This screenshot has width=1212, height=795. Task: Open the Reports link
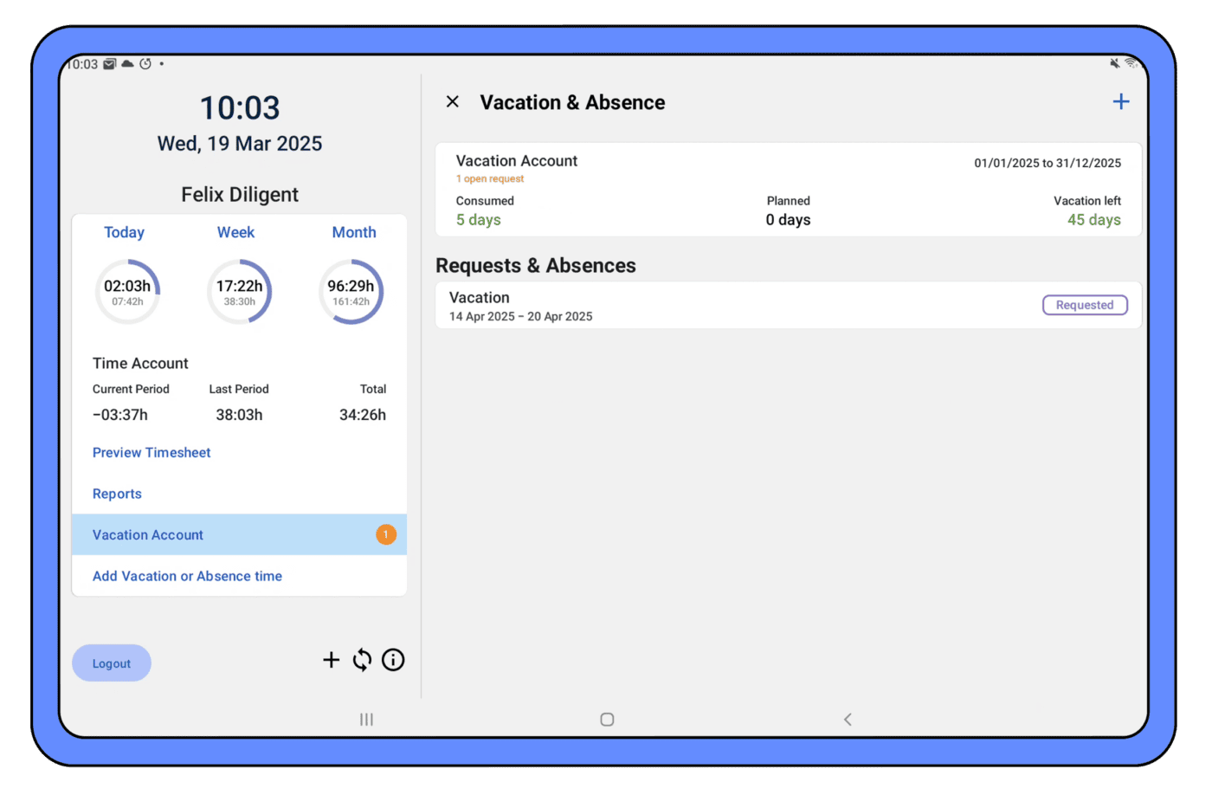tap(117, 494)
